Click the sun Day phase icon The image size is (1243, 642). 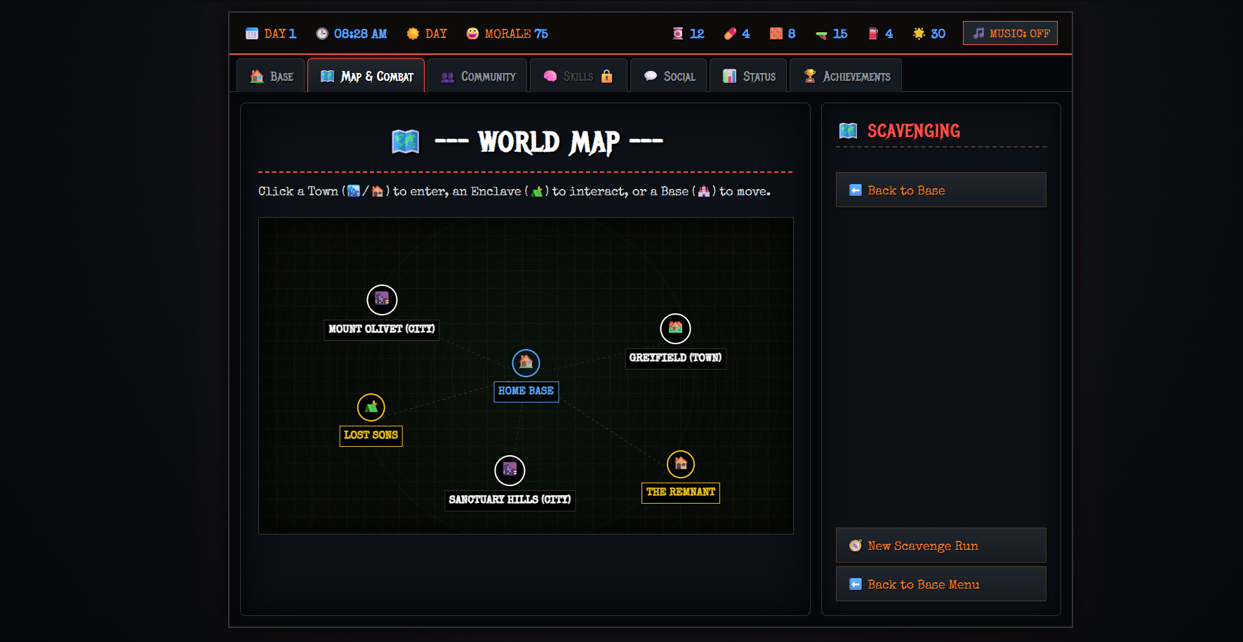pos(413,34)
